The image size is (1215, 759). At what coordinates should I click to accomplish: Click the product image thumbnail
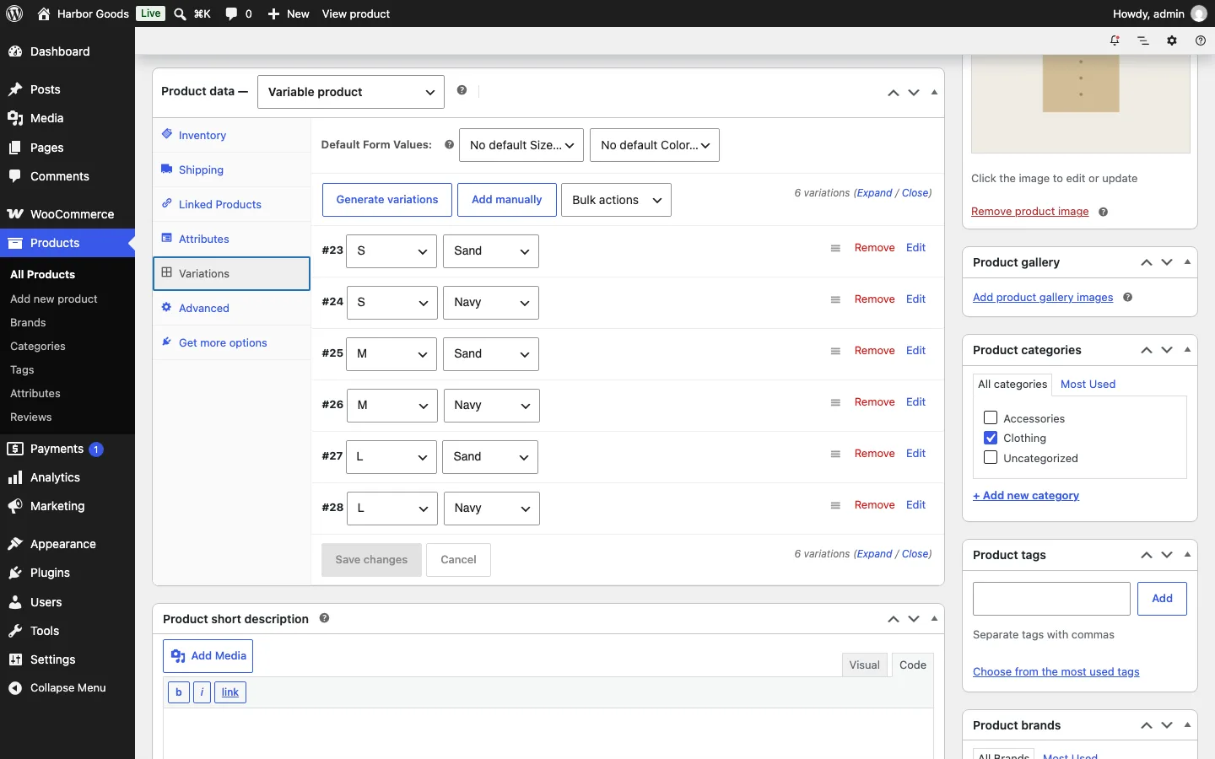(x=1081, y=104)
